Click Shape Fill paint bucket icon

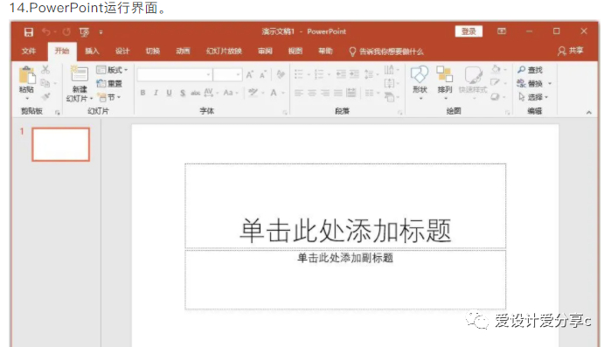496,69
